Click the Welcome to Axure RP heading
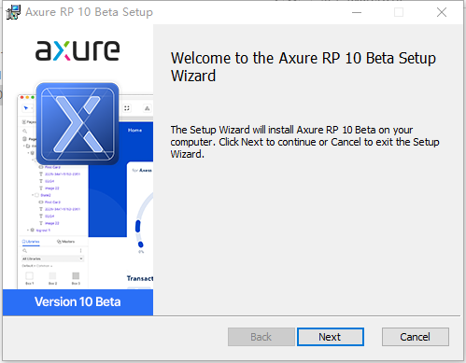Viewport: 466px width, 363px height. point(304,67)
